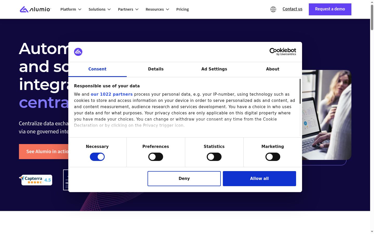The height and width of the screenshot is (234, 374).
Task: Turn on the Marketing cookies switch
Action: (x=273, y=157)
